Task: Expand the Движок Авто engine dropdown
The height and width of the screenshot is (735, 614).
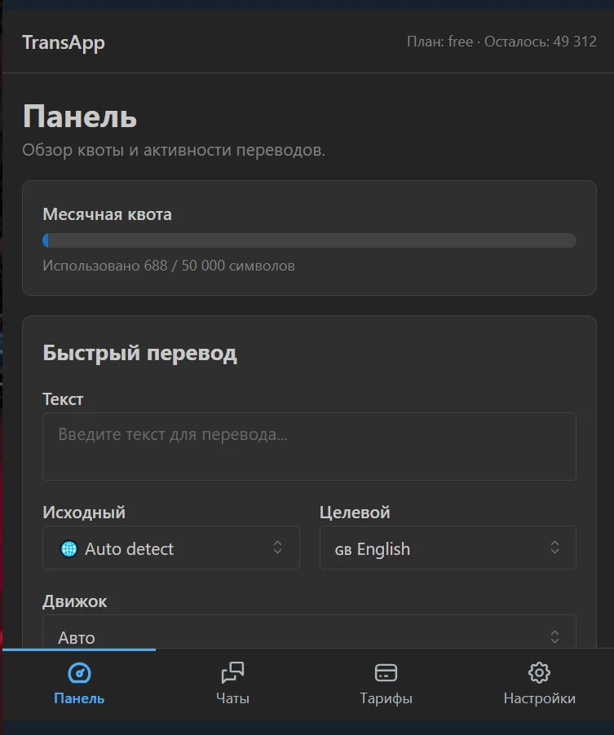Action: (309, 632)
